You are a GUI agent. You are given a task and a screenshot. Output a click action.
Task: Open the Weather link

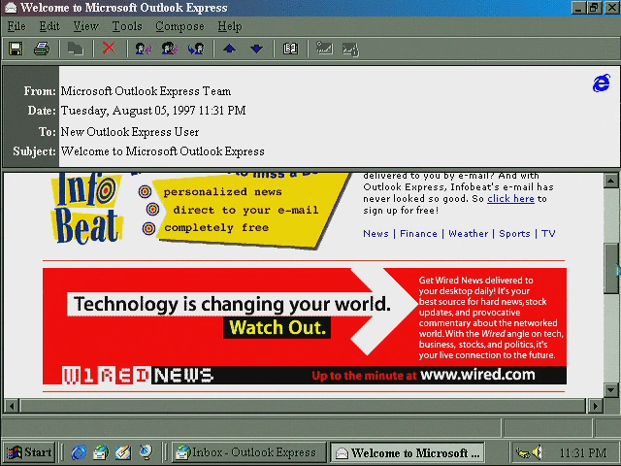point(468,233)
